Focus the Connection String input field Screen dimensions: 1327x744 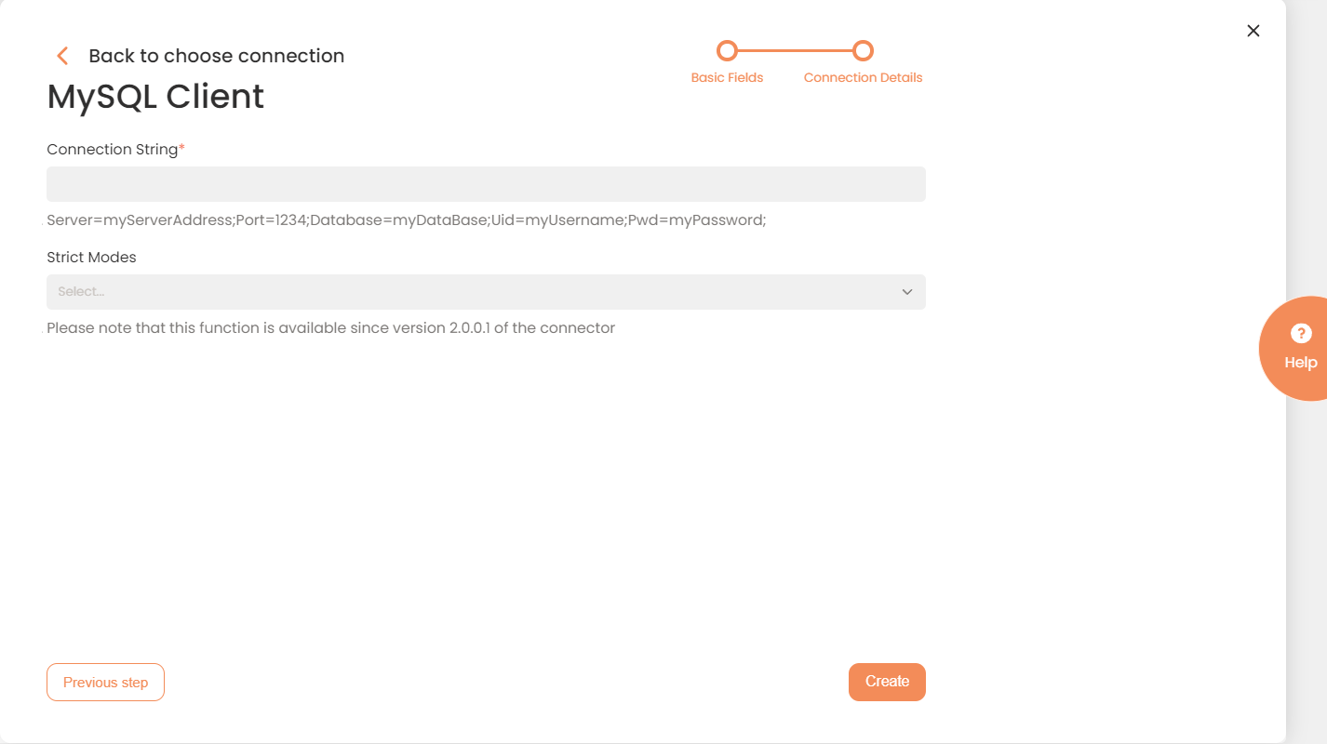click(x=486, y=184)
